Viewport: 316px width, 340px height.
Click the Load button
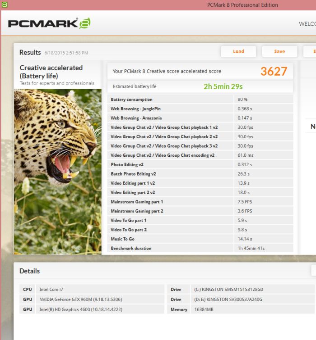(x=238, y=51)
